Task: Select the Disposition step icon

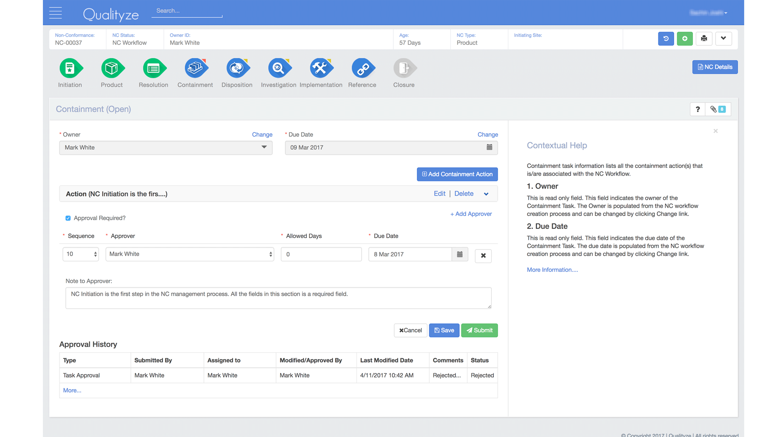Action: 237,68
